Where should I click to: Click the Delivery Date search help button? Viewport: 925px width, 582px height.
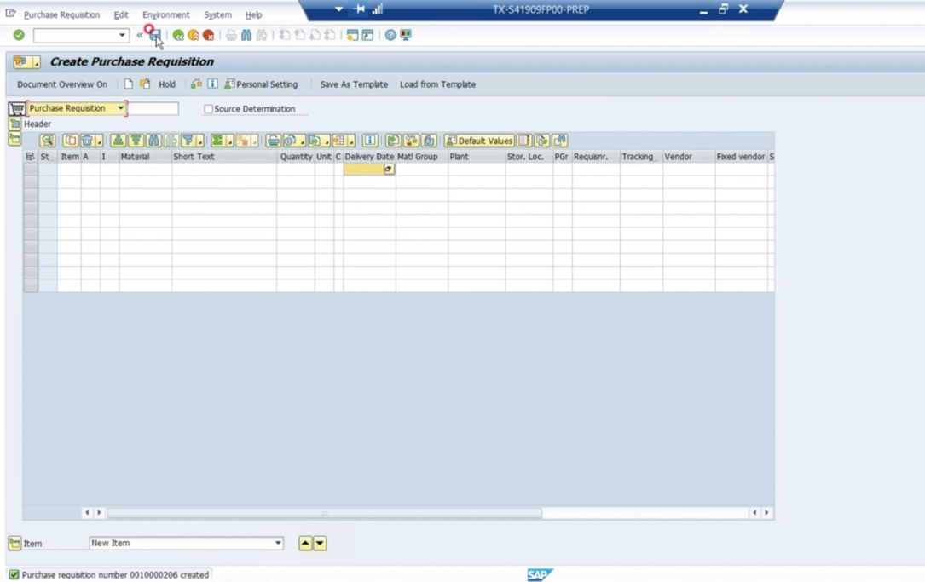pyautogui.click(x=388, y=170)
